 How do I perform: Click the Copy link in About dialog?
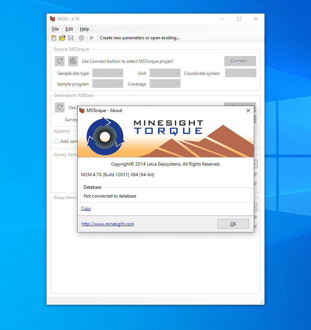click(86, 208)
